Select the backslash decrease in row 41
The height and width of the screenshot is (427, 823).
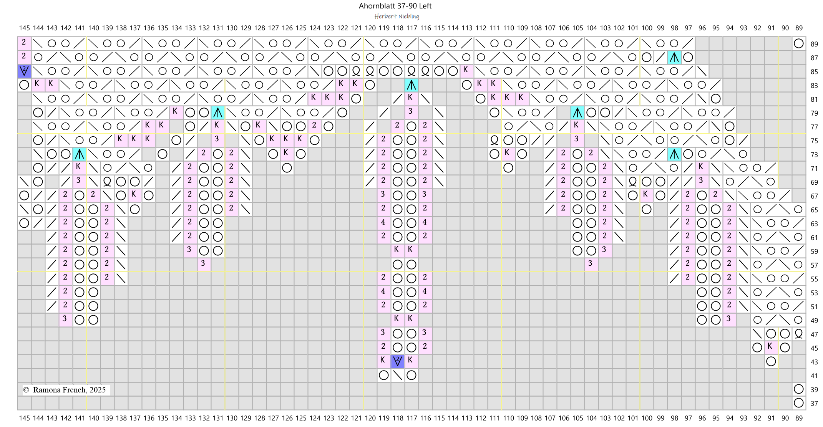[x=398, y=375]
